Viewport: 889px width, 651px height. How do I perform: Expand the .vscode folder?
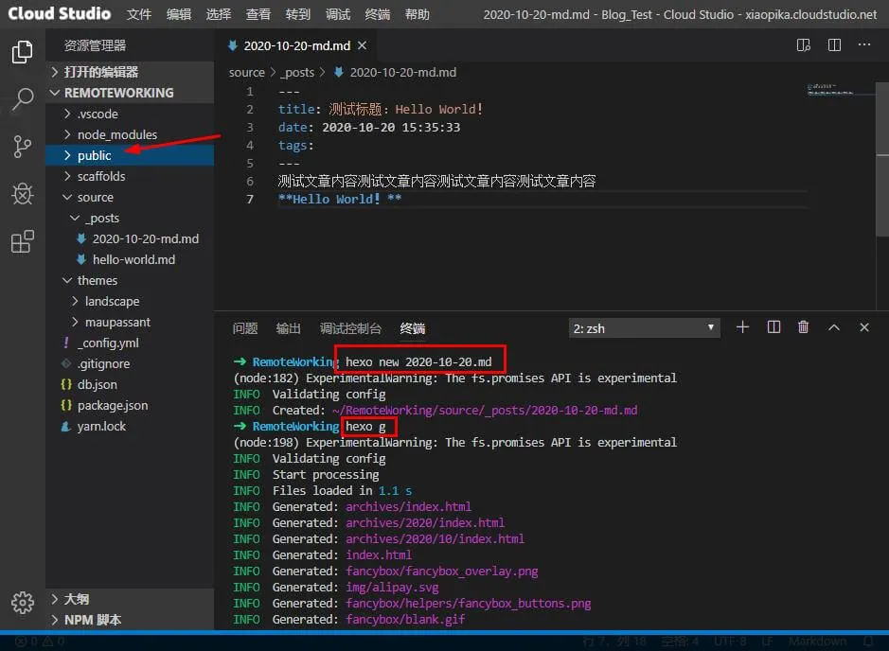130,114
